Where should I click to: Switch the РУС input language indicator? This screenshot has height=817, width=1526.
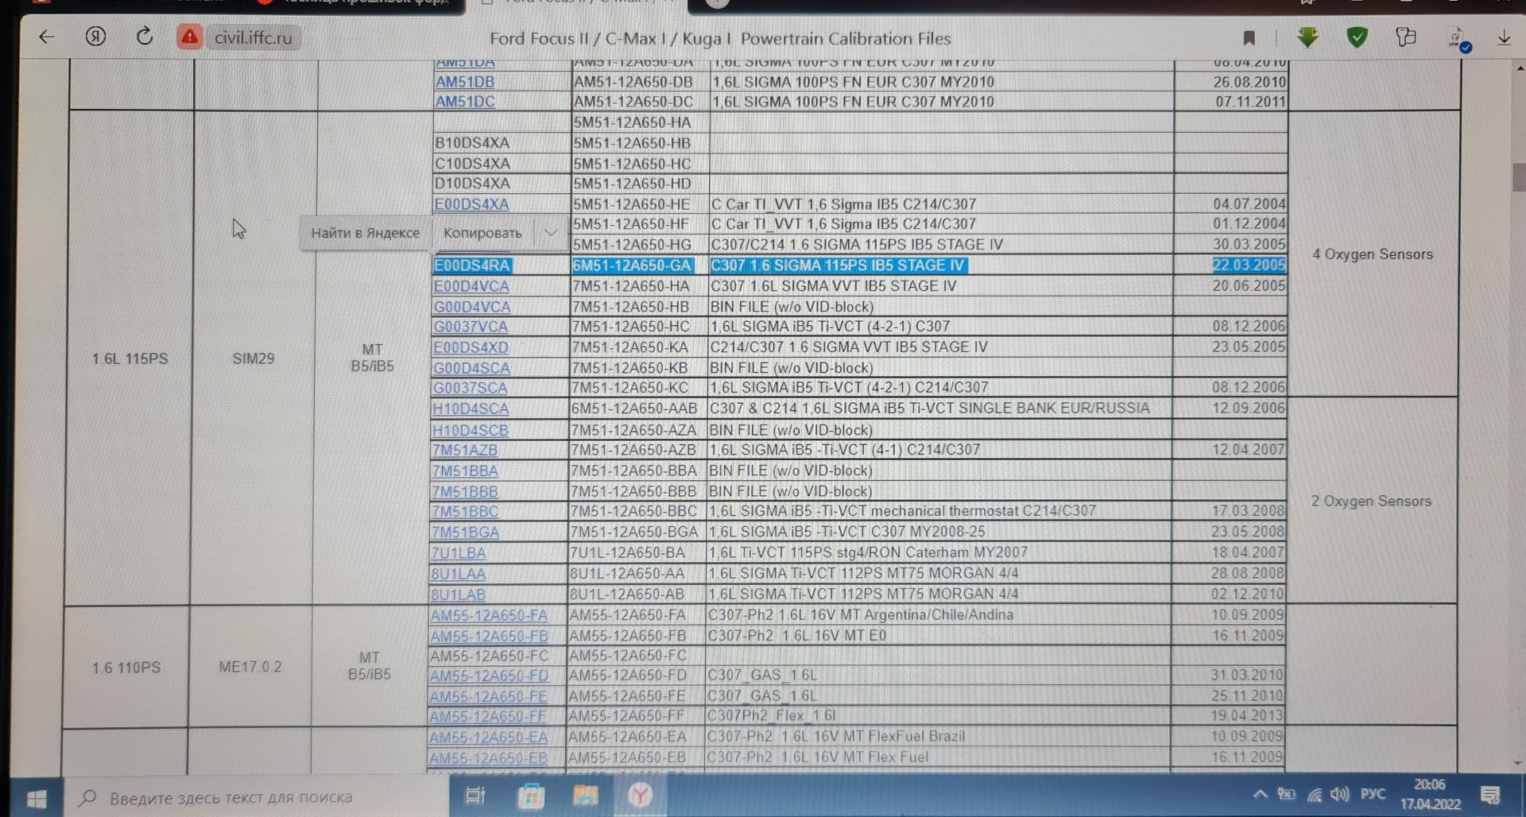click(1373, 795)
